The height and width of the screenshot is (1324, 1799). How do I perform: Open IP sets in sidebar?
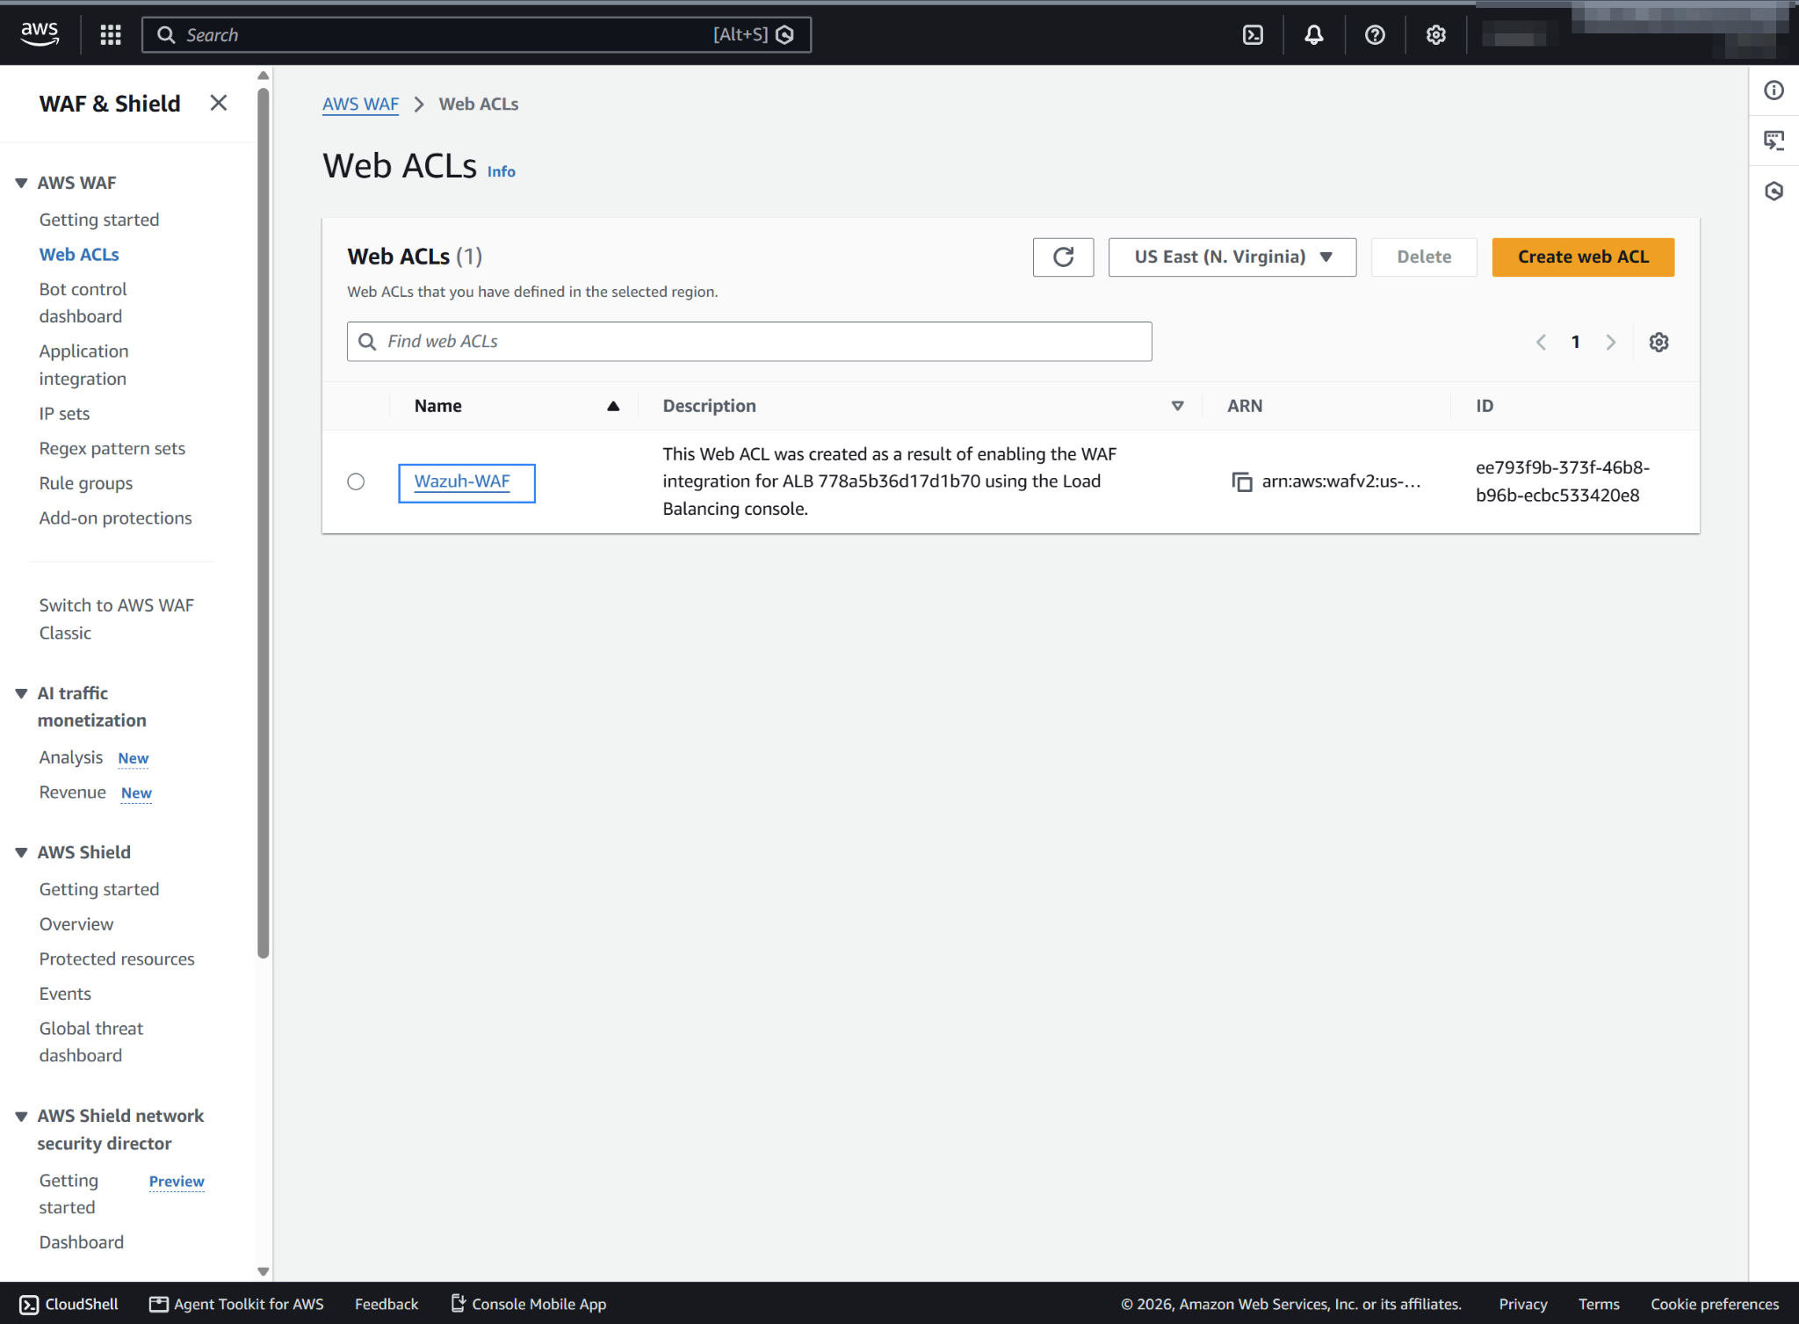pyautogui.click(x=64, y=414)
